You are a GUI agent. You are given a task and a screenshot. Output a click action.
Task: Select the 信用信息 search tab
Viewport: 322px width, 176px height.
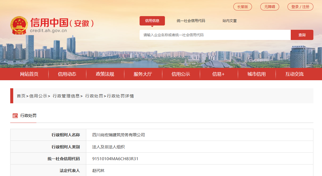(x=152, y=21)
